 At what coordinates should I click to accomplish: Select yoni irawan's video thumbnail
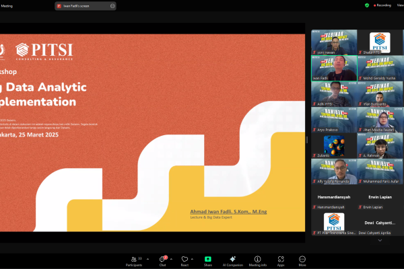point(334,42)
